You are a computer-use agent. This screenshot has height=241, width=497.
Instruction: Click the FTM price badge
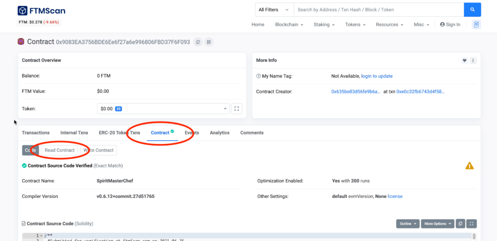click(39, 22)
